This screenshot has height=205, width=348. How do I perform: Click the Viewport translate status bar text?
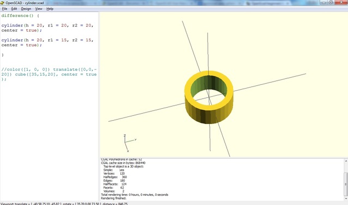(64, 204)
